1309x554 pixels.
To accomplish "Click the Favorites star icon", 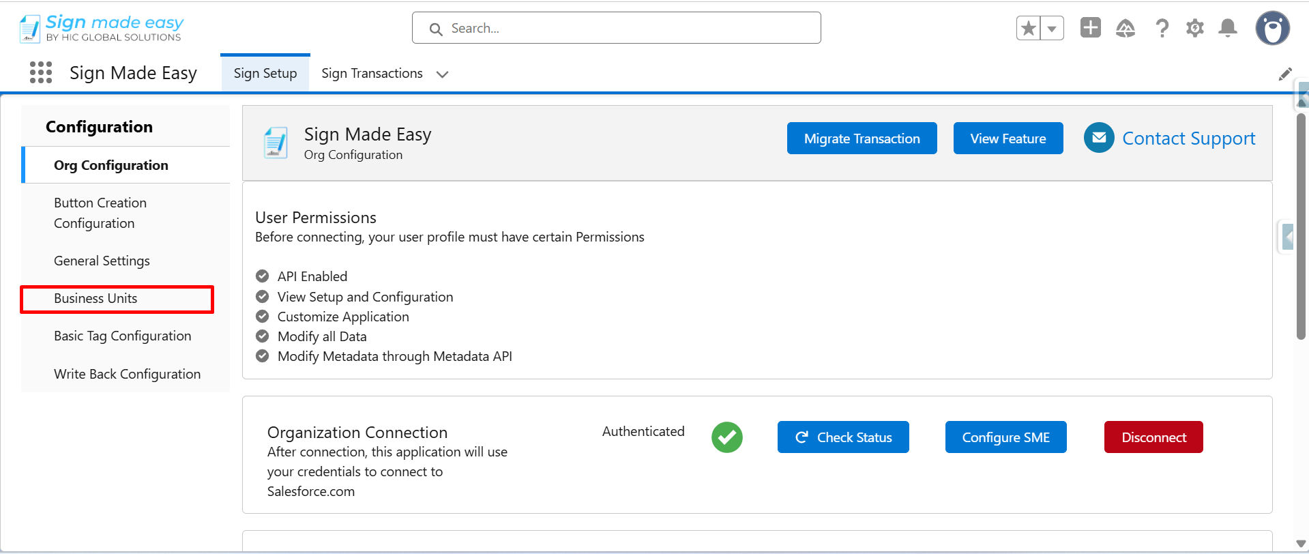I will [1029, 29].
